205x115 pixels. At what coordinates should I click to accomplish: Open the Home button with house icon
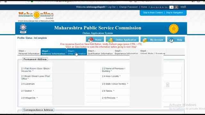coord(95,40)
